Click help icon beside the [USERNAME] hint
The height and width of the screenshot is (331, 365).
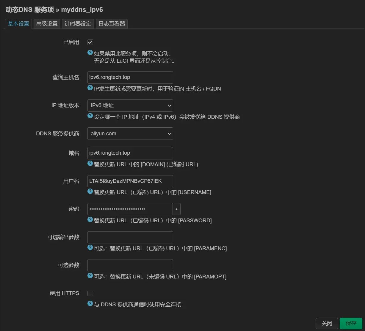(x=90, y=191)
